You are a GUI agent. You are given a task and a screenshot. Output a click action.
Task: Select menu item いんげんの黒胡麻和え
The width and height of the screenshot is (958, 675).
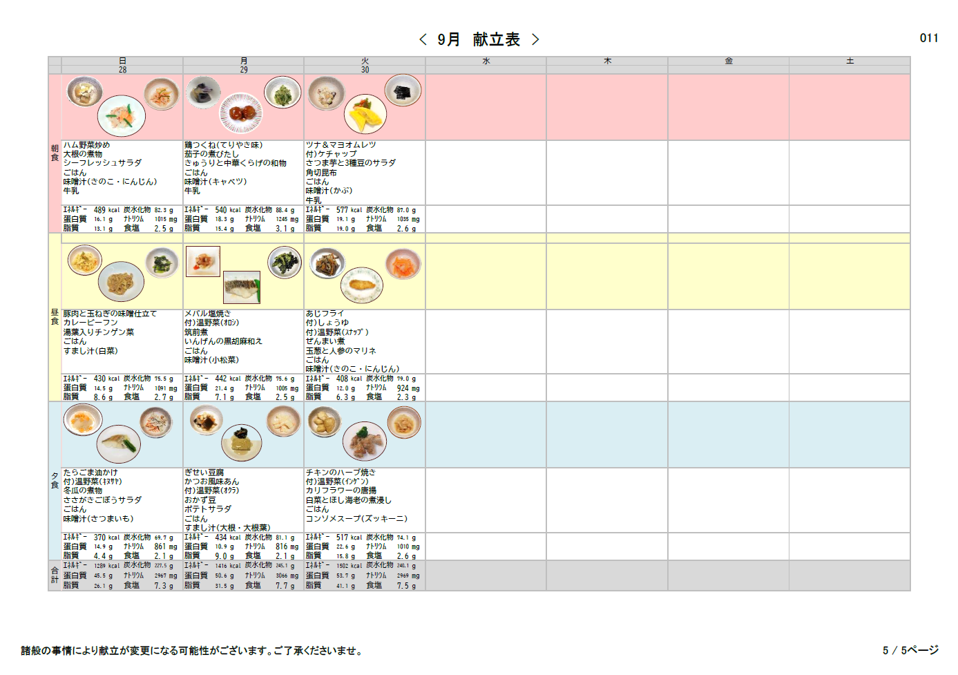[223, 341]
